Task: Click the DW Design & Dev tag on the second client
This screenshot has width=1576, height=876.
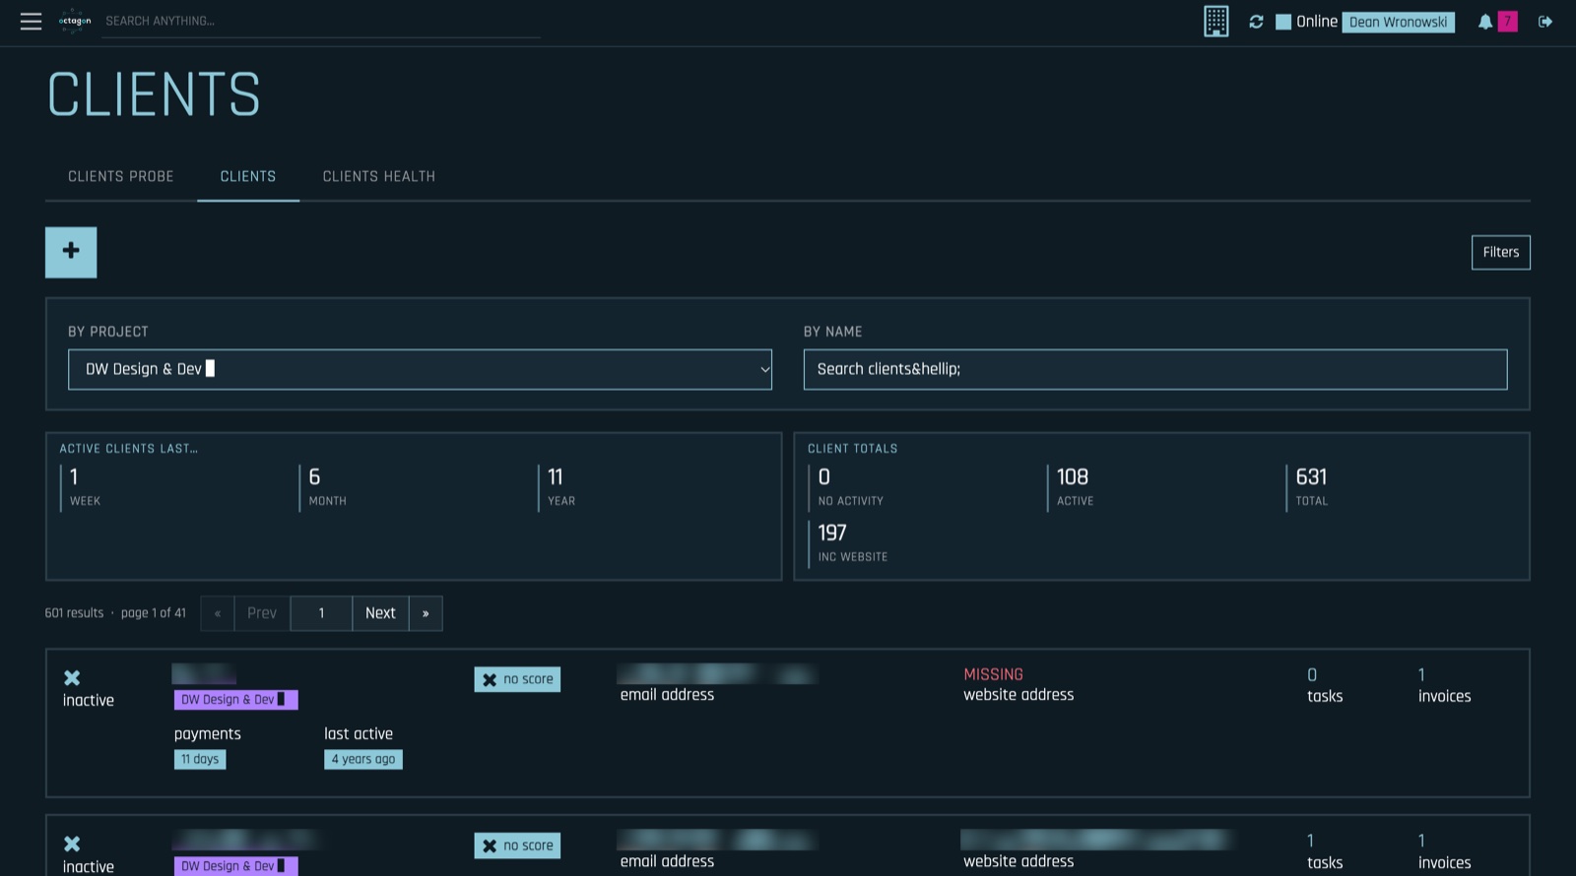Action: click(235, 866)
